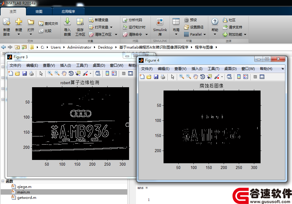Switch to the 绘图 (Plots) ribbon tab
The width and height of the screenshot is (292, 204).
pyautogui.click(x=39, y=11)
